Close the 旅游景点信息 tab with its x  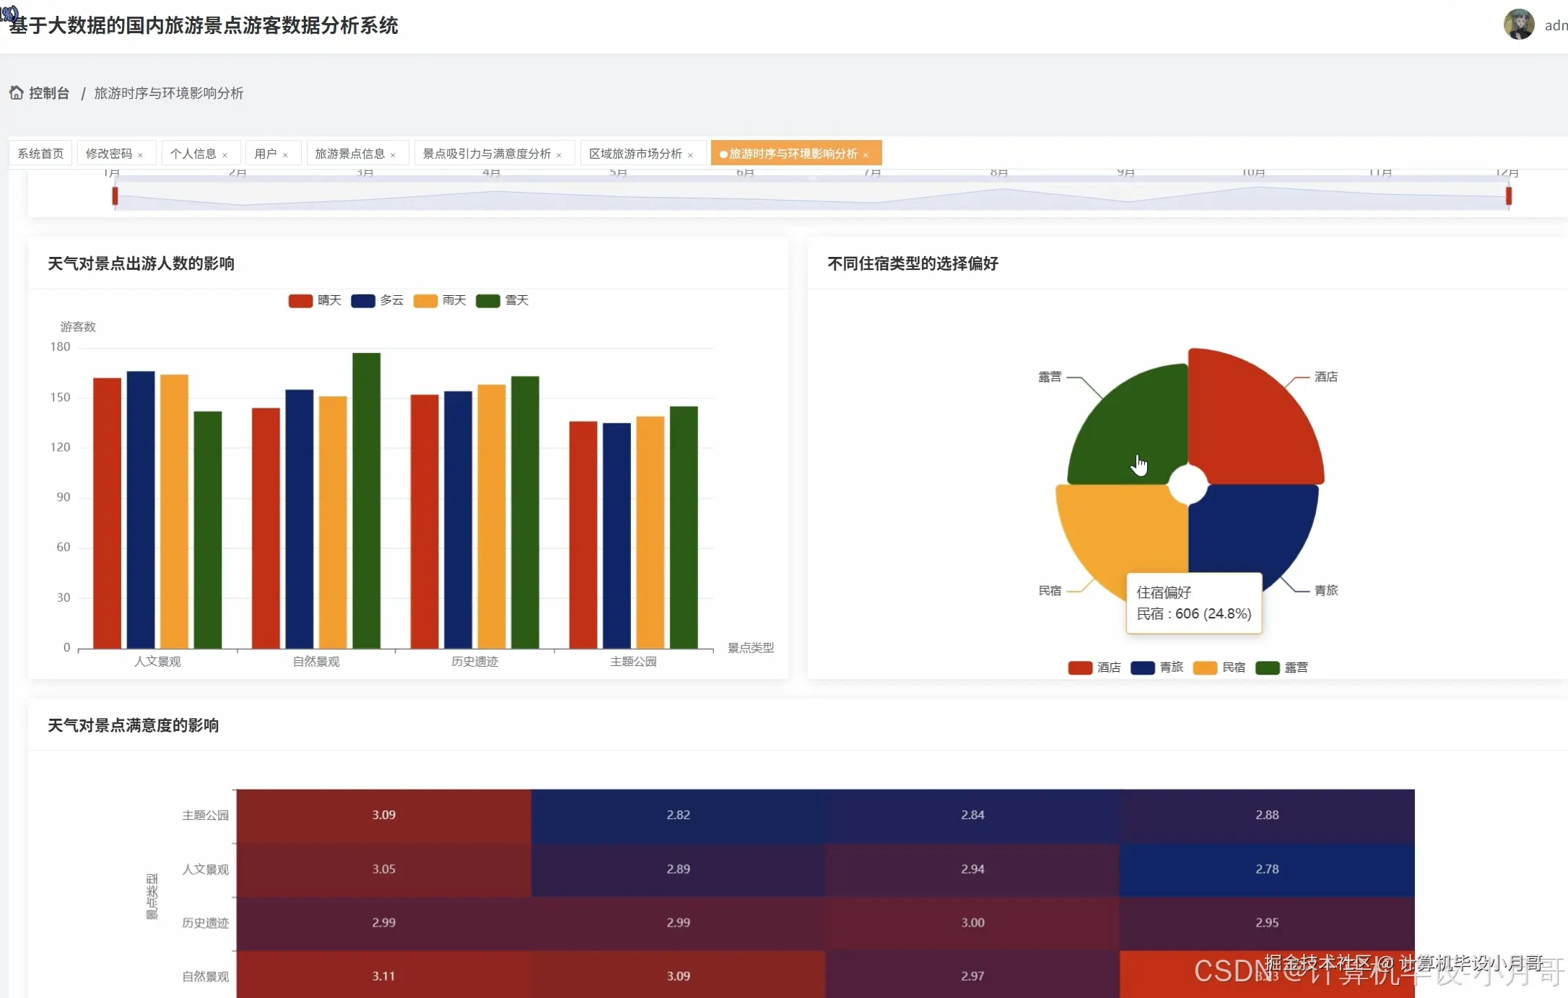(x=393, y=155)
